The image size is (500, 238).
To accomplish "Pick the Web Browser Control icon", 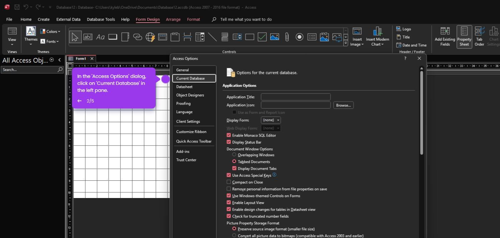I will pyautogui.click(x=150, y=37).
